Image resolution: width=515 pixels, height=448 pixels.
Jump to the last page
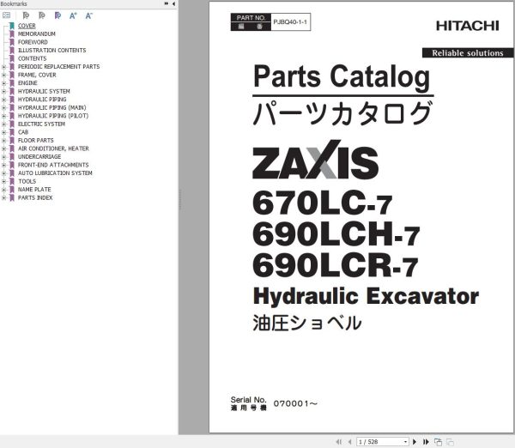coord(426,442)
